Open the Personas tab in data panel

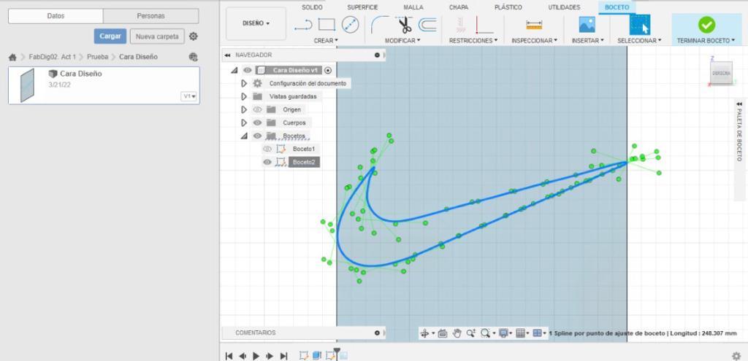[150, 16]
